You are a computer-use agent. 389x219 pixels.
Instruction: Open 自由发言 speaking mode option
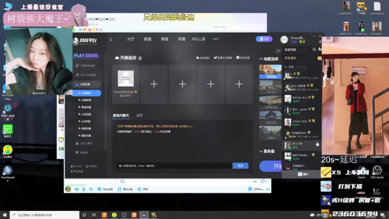click(x=105, y=189)
